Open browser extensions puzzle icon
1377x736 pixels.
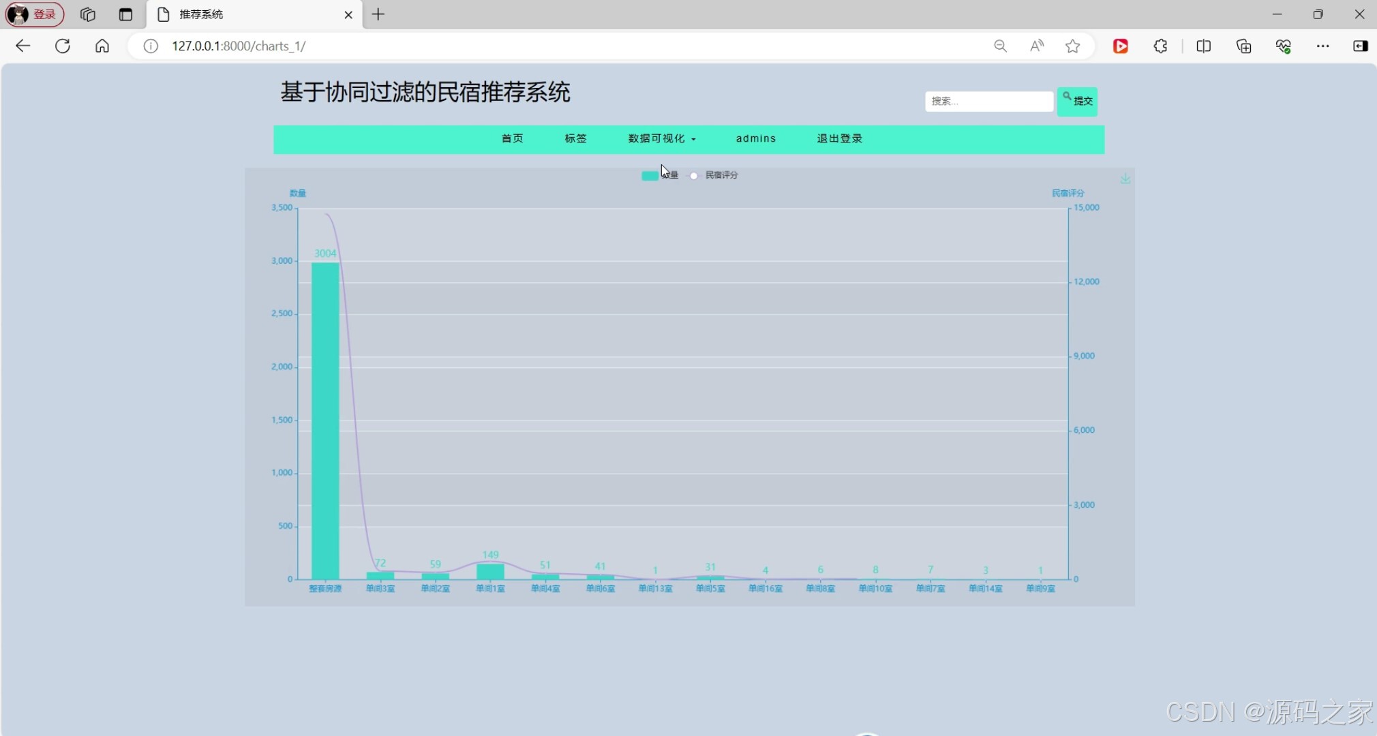(x=1160, y=46)
